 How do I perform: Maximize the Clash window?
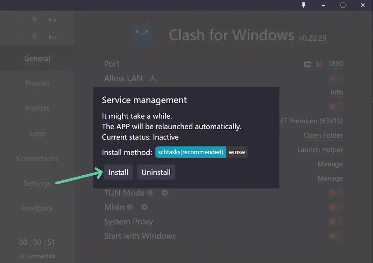click(343, 5)
